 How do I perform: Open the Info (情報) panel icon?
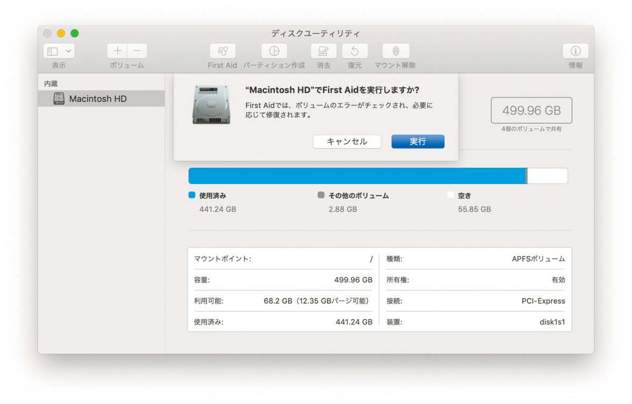(575, 51)
